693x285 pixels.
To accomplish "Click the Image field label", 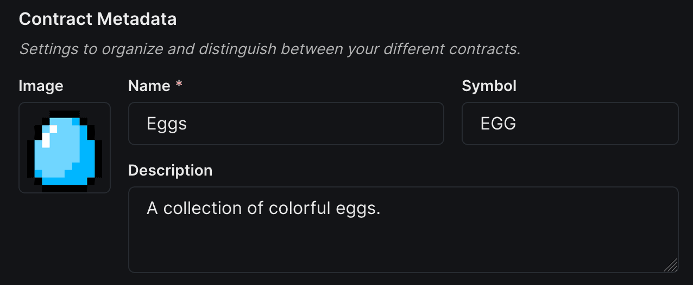I will [x=41, y=86].
